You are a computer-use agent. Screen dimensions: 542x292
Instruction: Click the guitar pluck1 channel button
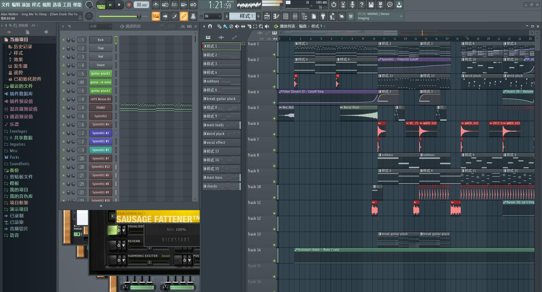[101, 73]
